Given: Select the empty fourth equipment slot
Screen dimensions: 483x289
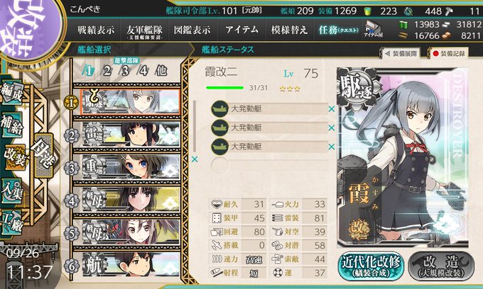Looking at the screenshot, I should [x=269, y=165].
